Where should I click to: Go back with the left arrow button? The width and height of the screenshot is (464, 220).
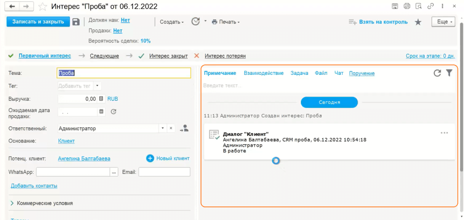(x=12, y=6)
